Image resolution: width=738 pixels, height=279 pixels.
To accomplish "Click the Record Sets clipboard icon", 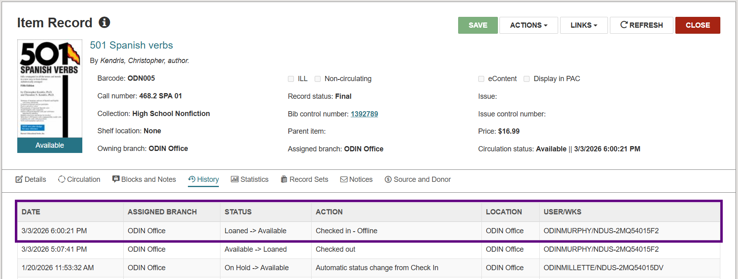I will [x=284, y=179].
